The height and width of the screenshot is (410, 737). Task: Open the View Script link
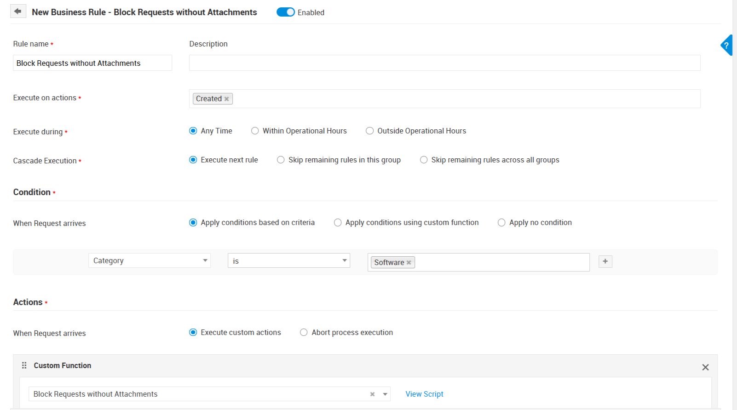click(x=424, y=394)
